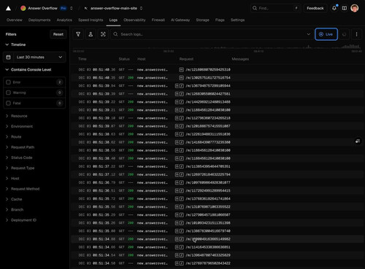
Task: Open the Last 30 minutes dropdown
Action: (x=34, y=57)
